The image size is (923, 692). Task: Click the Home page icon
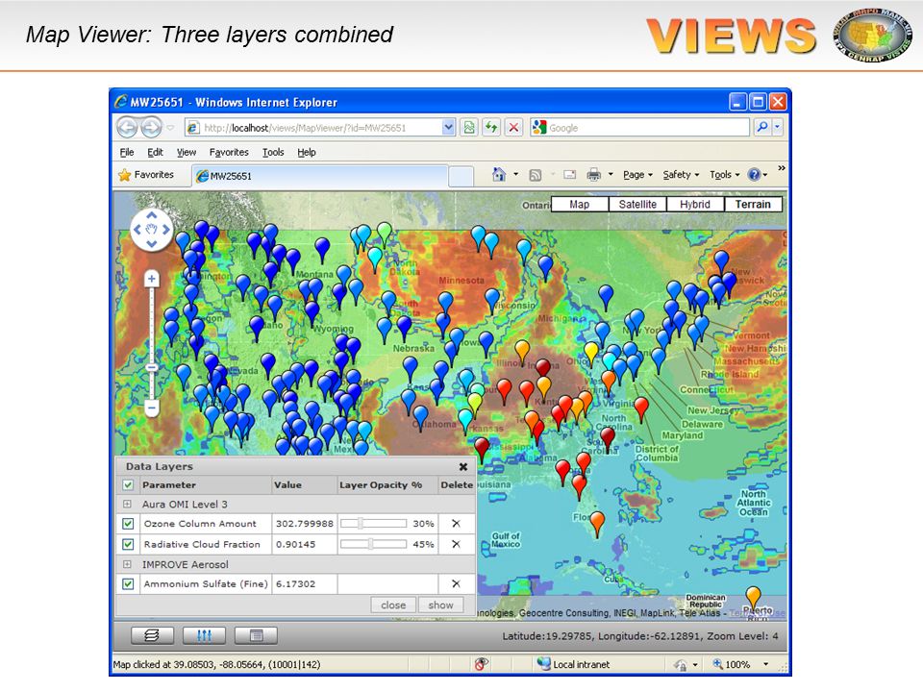click(x=499, y=174)
